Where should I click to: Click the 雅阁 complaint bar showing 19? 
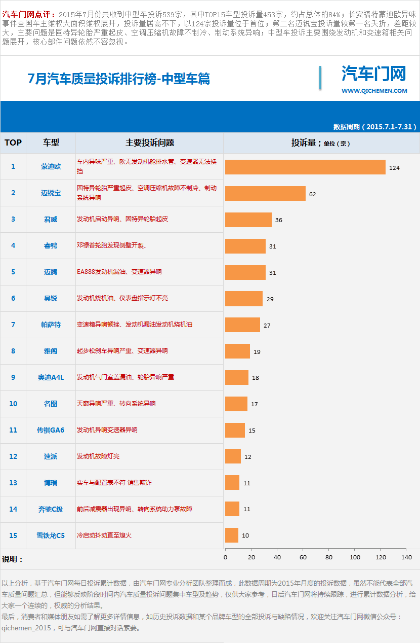[x=237, y=351]
